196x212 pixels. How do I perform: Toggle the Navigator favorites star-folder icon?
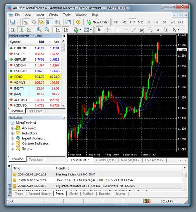click(x=42, y=22)
